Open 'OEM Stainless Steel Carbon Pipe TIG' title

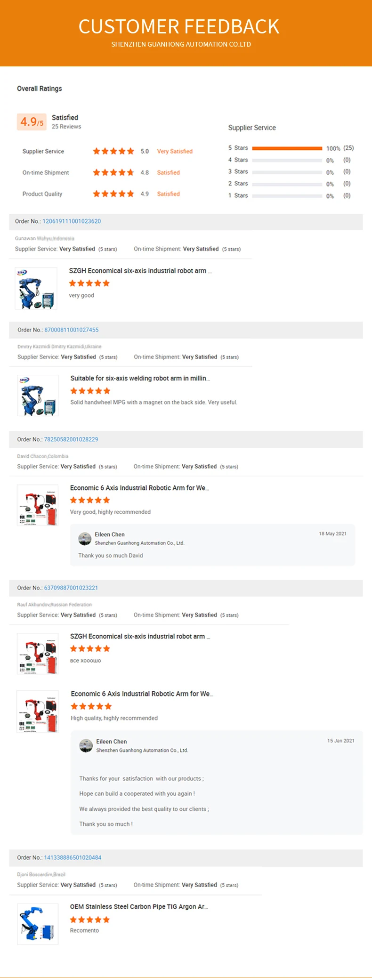(x=139, y=906)
